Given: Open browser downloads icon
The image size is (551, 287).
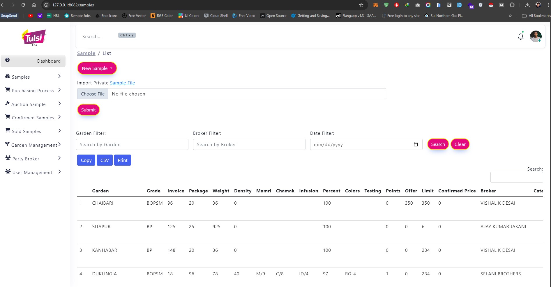Looking at the screenshot, I should tap(527, 5).
